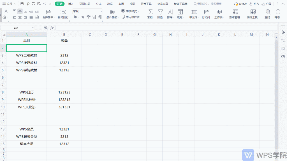Click the formula bar input field
287x161 pixels.
tap(166, 28)
